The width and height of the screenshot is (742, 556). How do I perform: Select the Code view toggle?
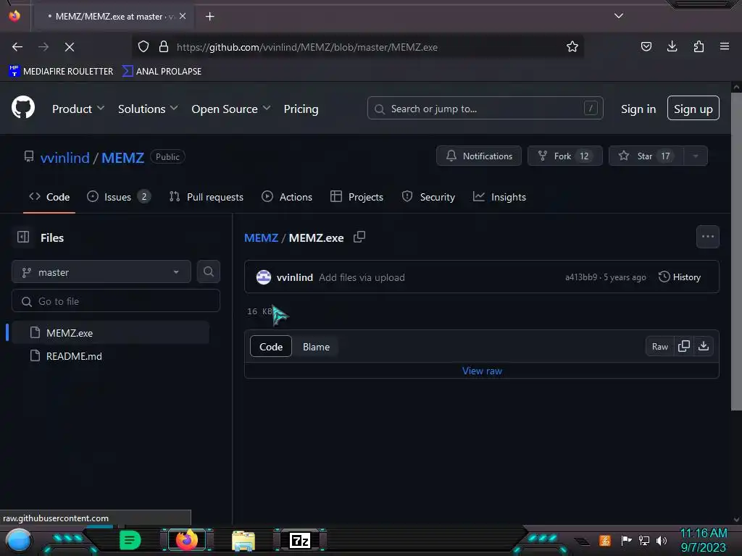271,347
